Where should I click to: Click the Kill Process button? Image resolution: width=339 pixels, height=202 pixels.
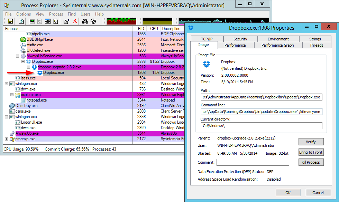pos(311,162)
